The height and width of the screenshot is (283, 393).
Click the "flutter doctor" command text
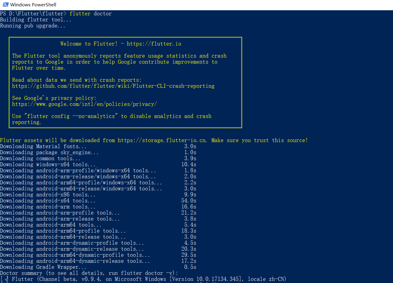coord(90,14)
